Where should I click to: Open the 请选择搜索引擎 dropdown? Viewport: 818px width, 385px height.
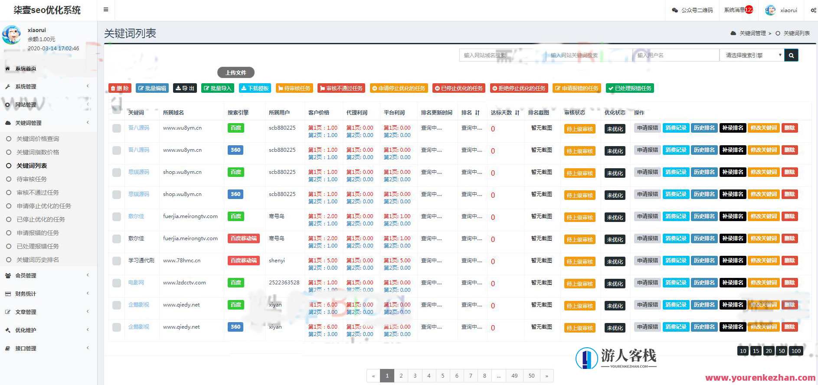point(752,55)
